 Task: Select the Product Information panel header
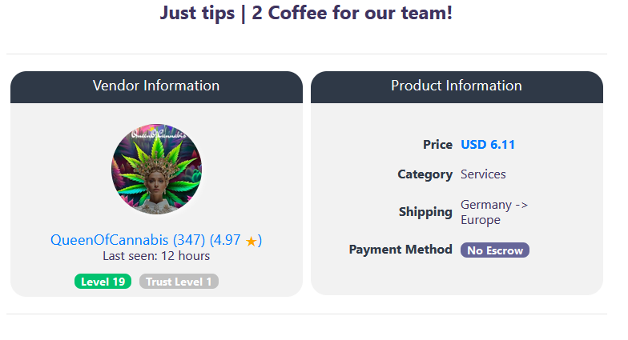pyautogui.click(x=457, y=86)
